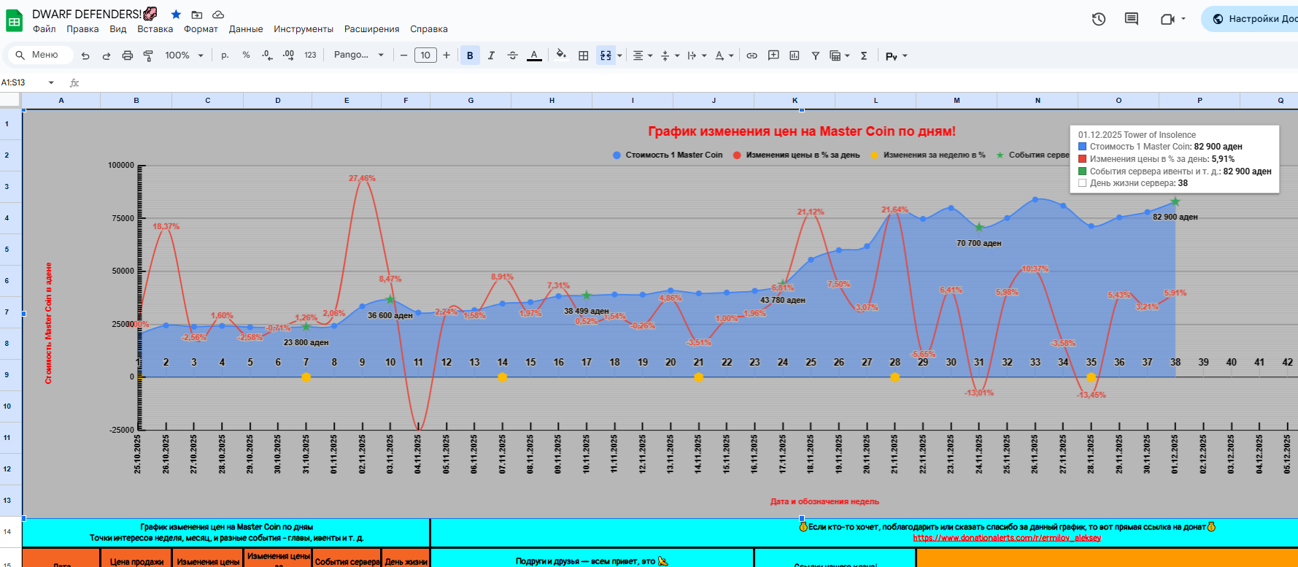
Task: Open the fill color bucket picker
Action: coord(560,55)
